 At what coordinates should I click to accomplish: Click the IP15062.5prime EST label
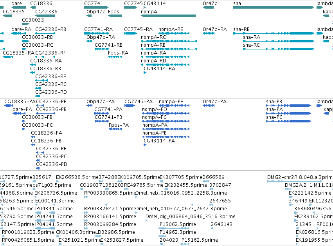click(177, 224)
